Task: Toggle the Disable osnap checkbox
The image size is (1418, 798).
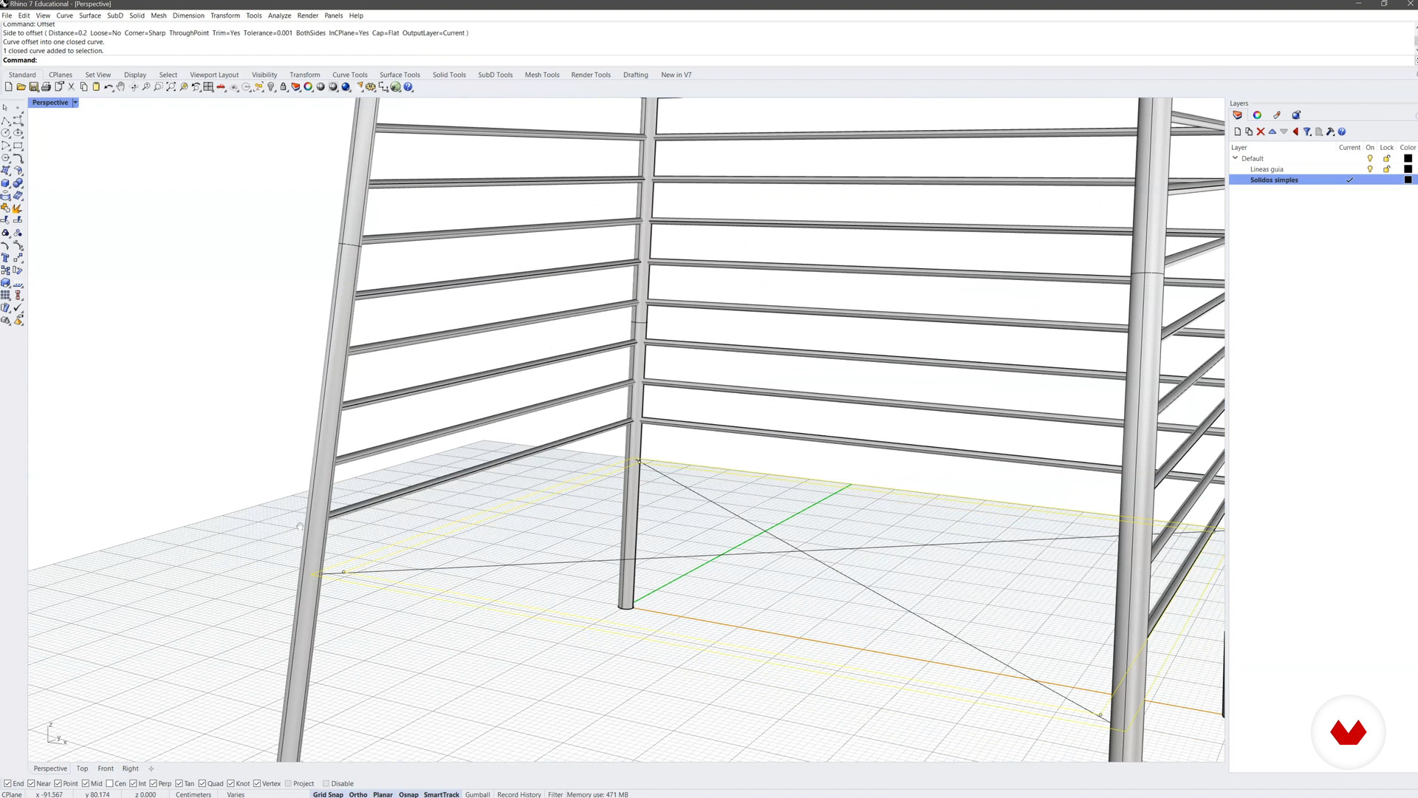Action: pos(326,783)
